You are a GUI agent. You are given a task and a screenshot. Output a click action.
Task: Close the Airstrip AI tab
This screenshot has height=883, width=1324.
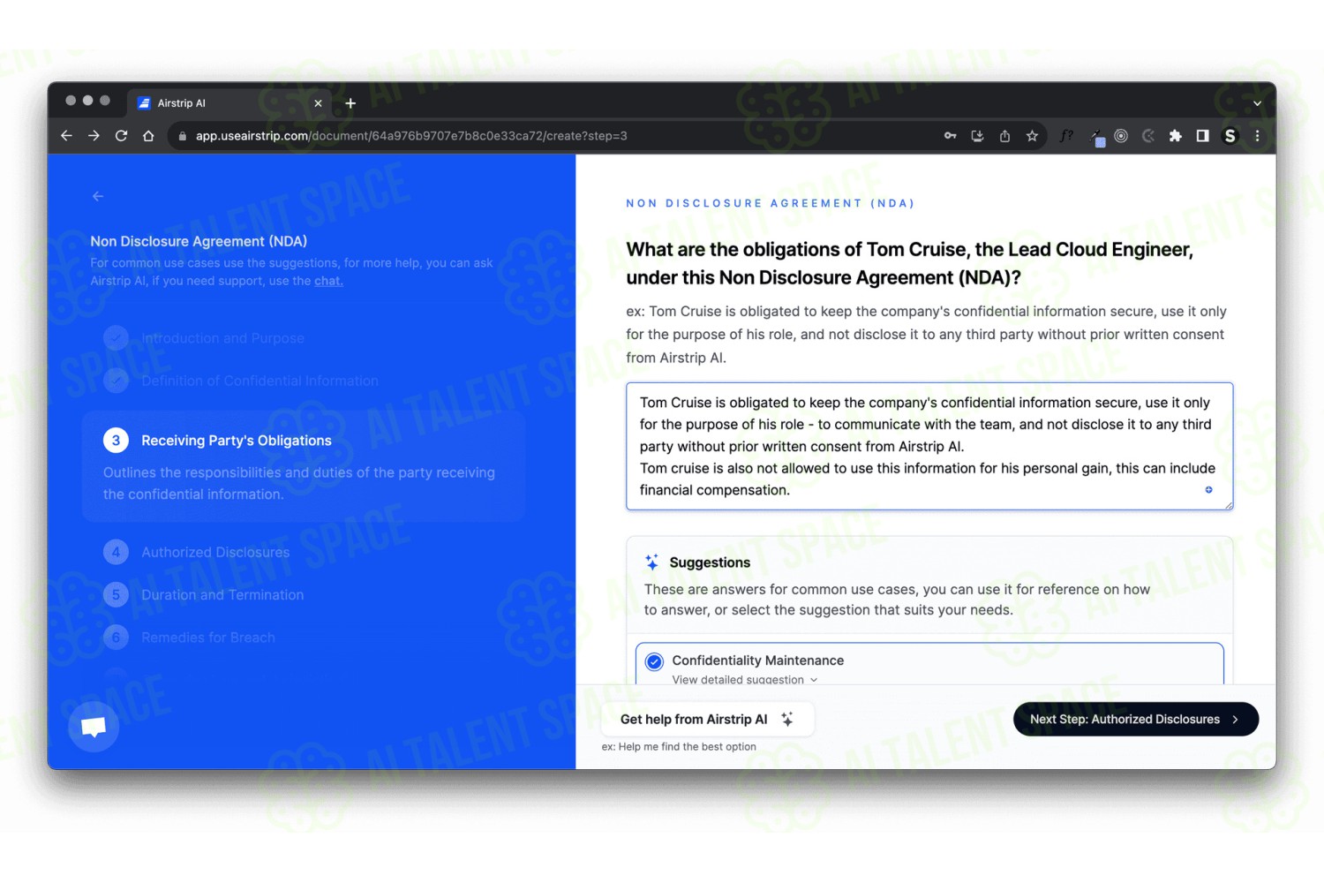click(318, 103)
